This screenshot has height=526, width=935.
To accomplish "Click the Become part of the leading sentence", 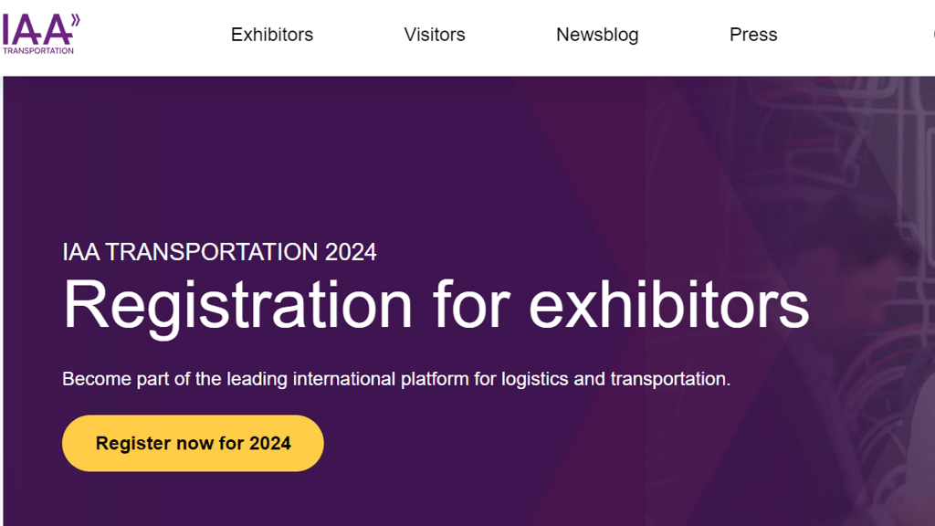I will 396,379.
